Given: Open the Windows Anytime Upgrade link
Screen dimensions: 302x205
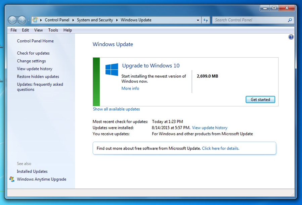Looking at the screenshot, I should click(x=41, y=179).
